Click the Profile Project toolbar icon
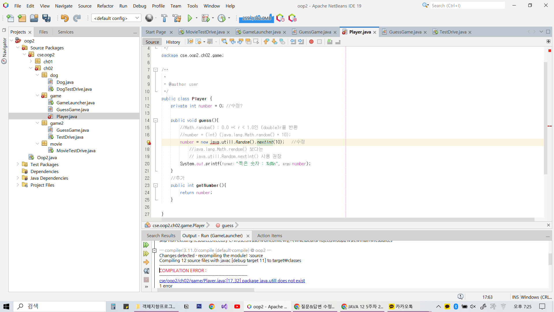This screenshot has height=312, width=554. 221,18
